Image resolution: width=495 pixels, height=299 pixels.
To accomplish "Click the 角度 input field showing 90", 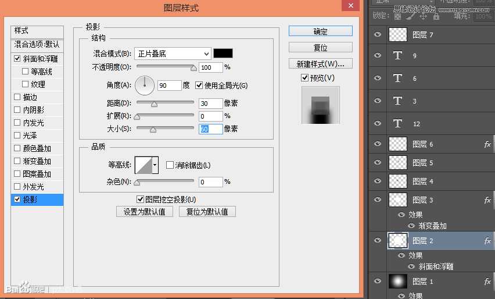I will [x=170, y=86].
